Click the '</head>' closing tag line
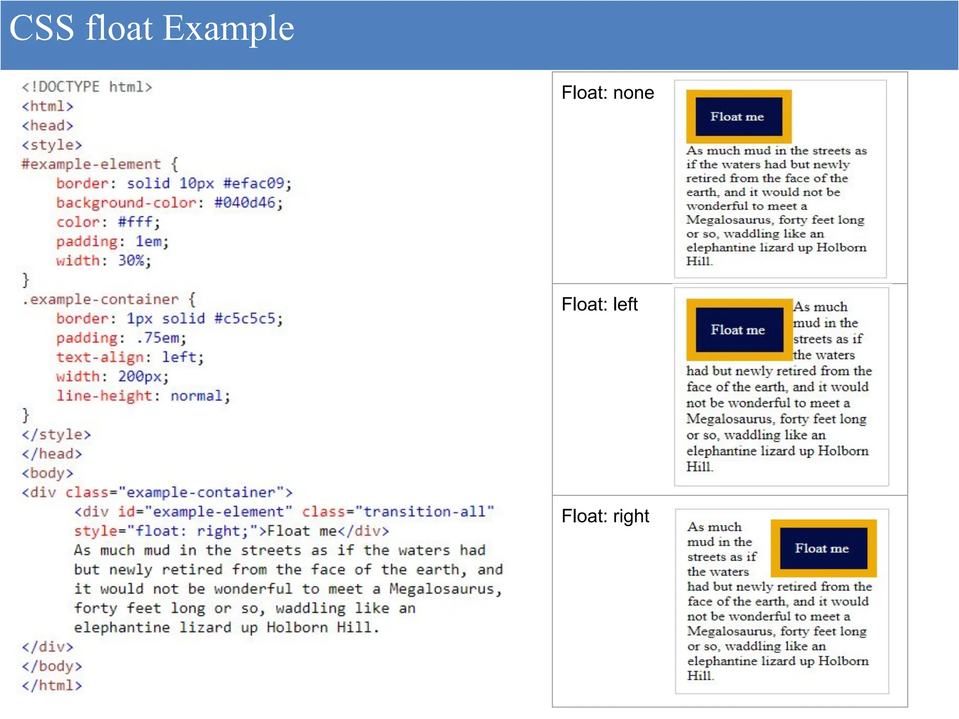 pos(52,454)
